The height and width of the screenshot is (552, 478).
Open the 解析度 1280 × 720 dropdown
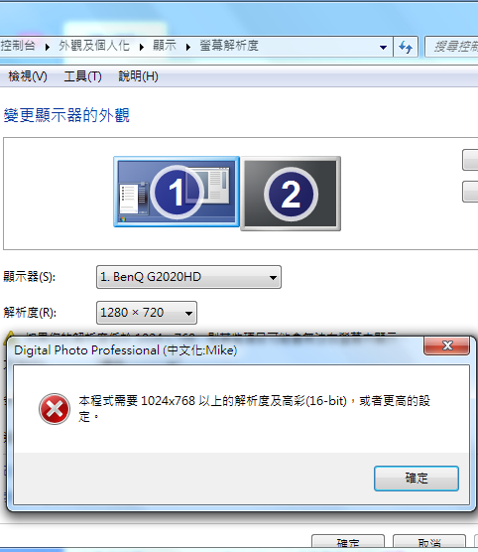click(147, 313)
